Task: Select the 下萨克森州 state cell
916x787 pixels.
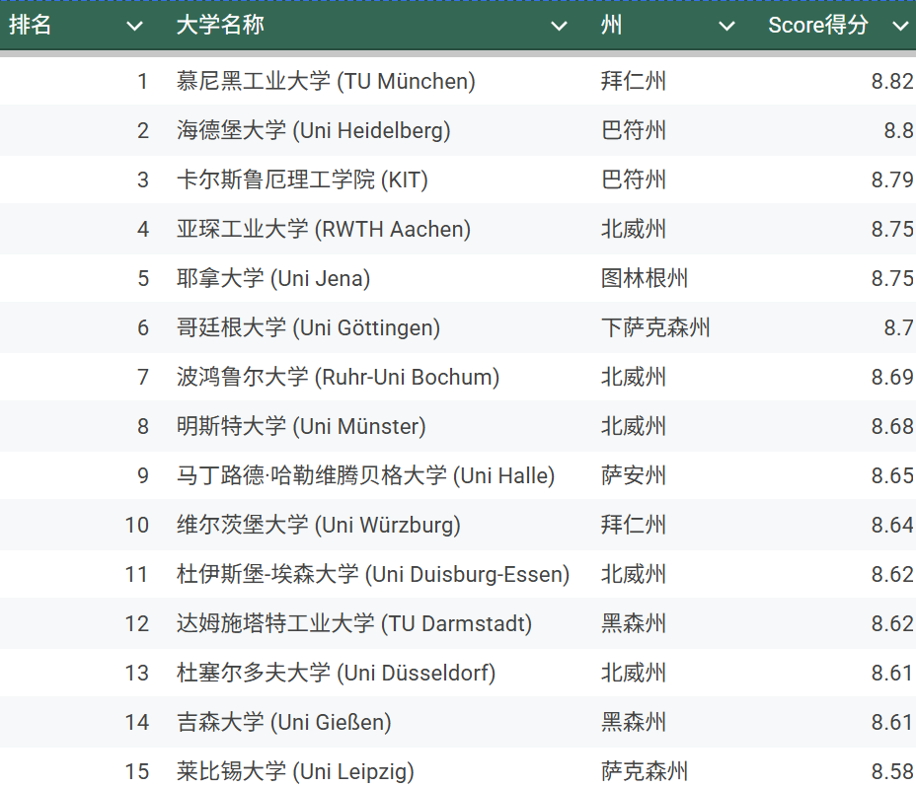Action: coord(655,327)
